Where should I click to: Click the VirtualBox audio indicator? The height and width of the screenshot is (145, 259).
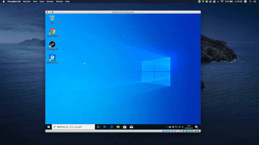click(169, 131)
